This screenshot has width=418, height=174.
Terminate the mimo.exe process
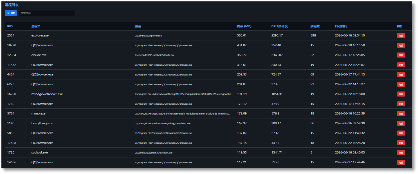401,113
